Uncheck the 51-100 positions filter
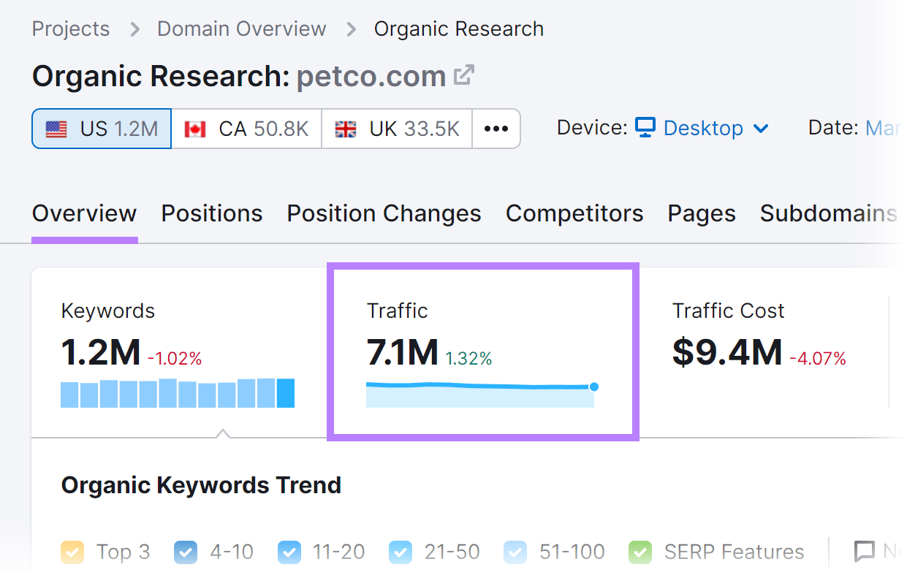This screenshot has width=907, height=586. tap(515, 552)
